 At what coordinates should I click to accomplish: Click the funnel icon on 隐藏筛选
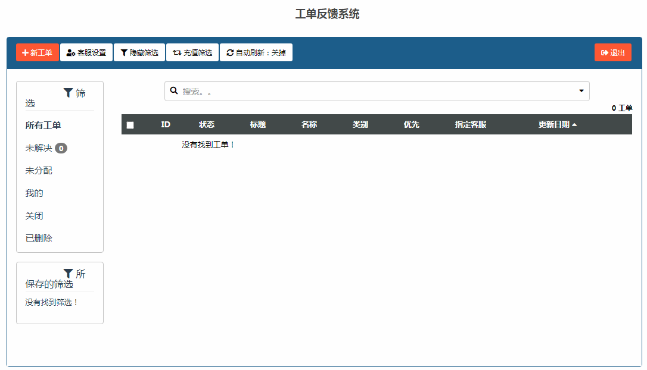123,52
